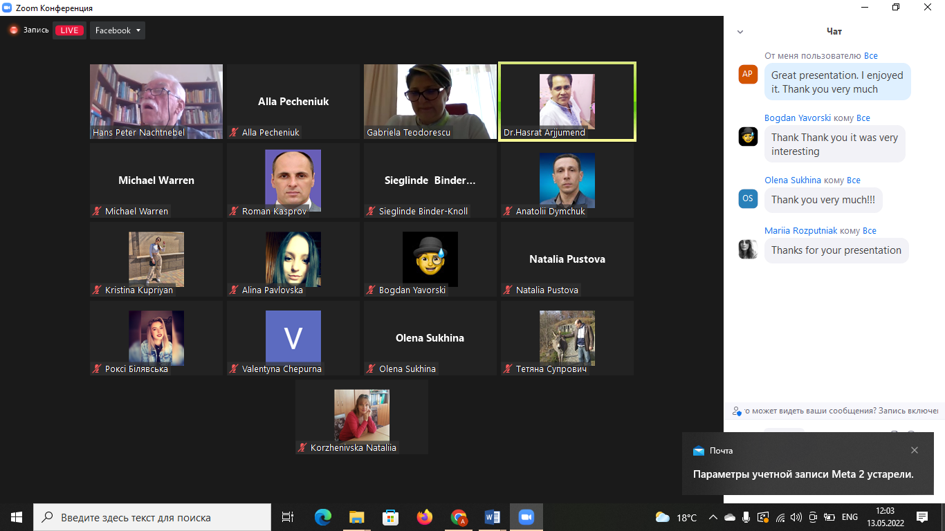
Task: Click the Windows taskbar search field
Action: point(152,517)
